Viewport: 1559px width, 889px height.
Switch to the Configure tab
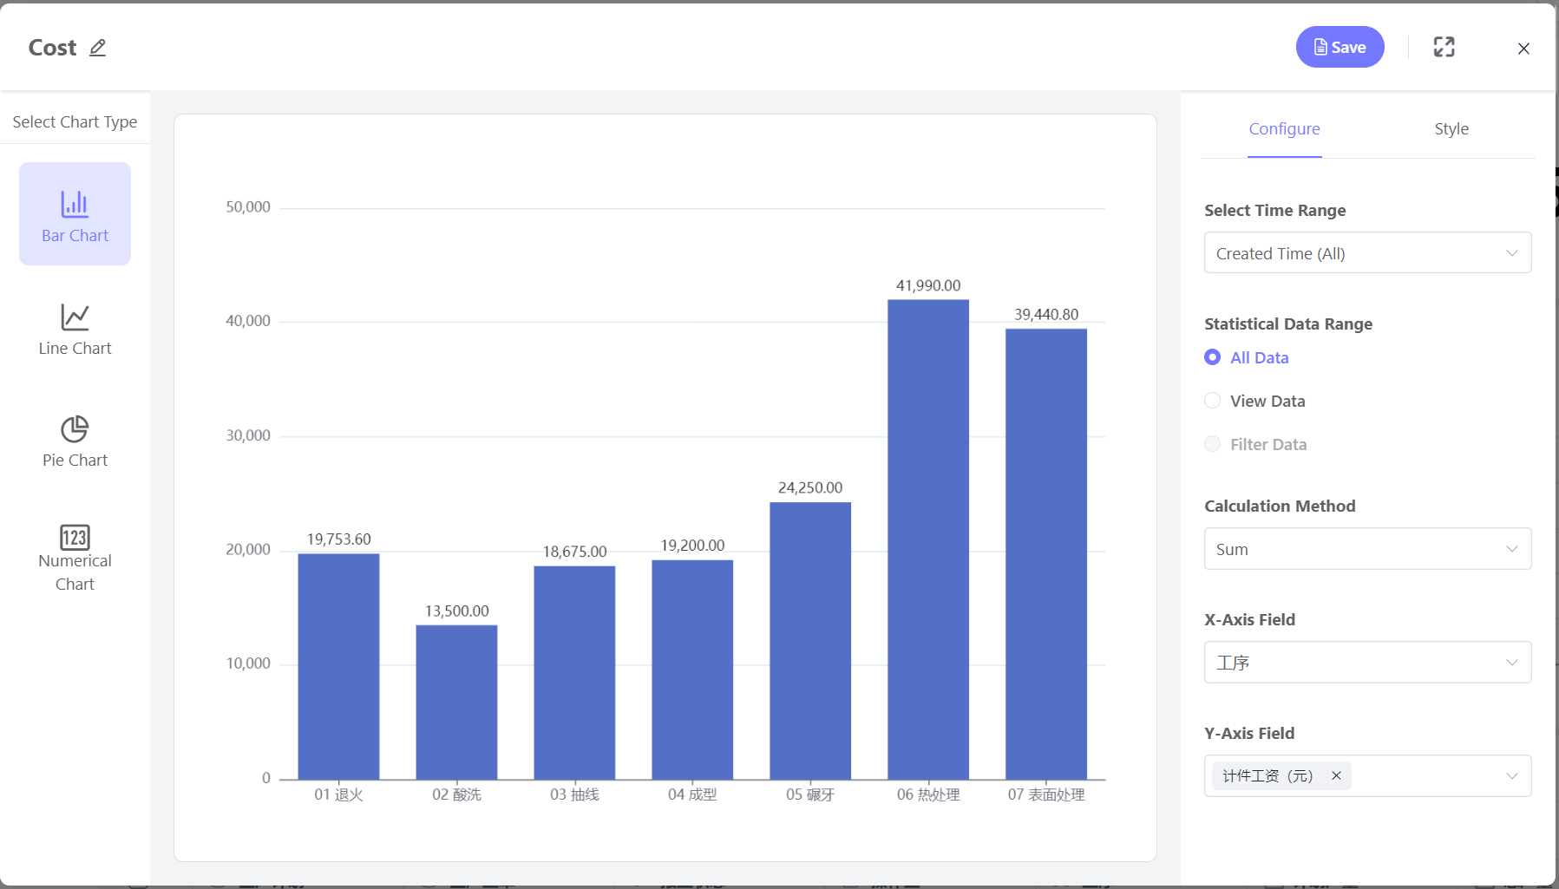coord(1284,129)
